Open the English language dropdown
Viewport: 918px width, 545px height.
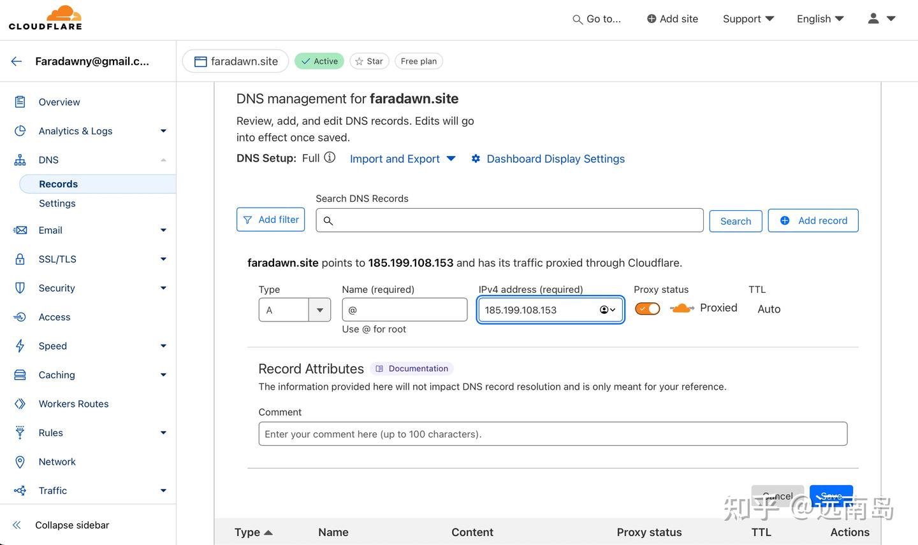820,18
